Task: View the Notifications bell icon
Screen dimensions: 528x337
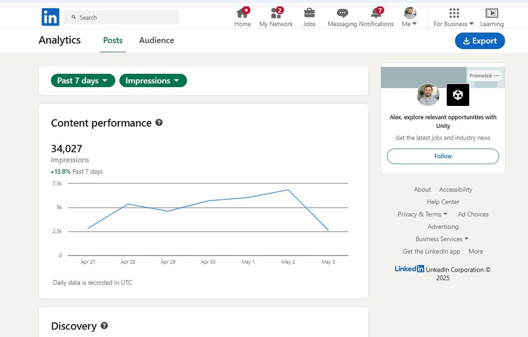Action: 376,13
